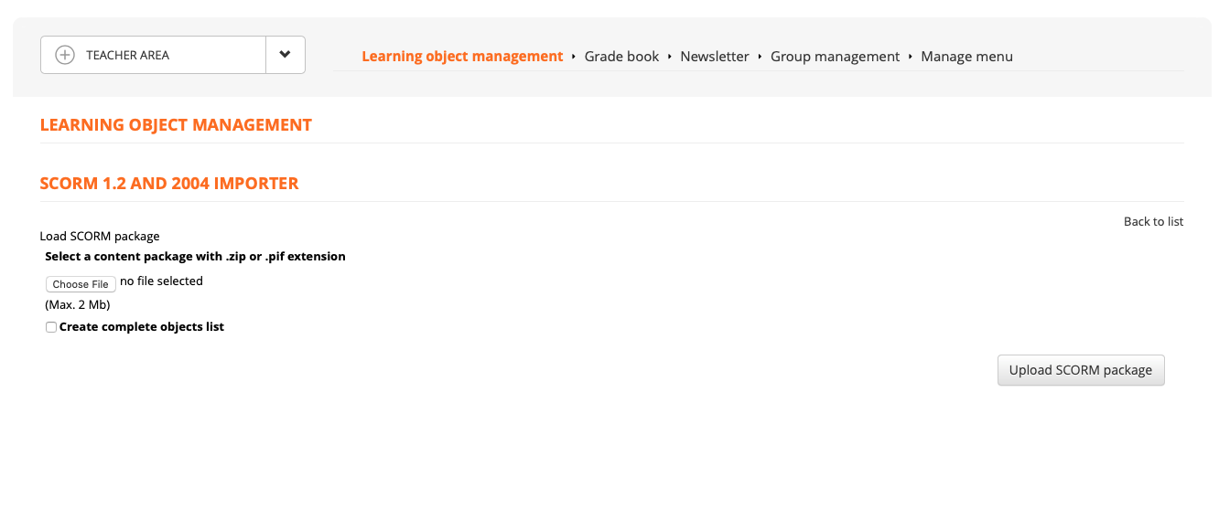
Task: Click the plus circle icon beside Teacher Area
Action: 65,55
